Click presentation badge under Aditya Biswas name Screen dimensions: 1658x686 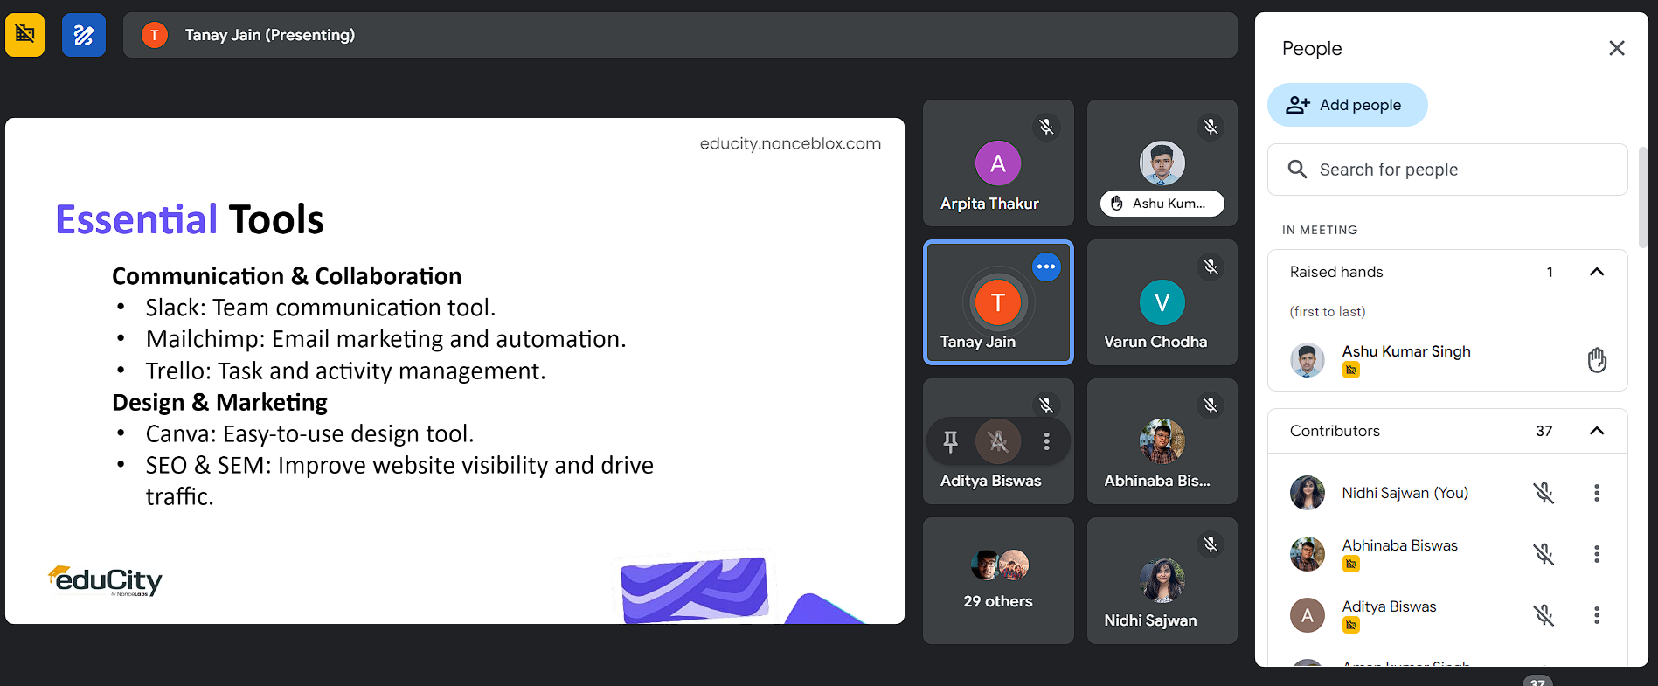[1351, 626]
